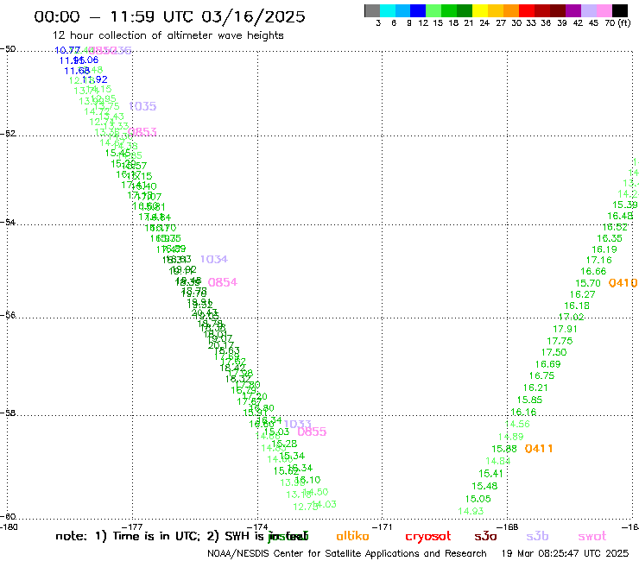Click the pink 0853 time label

tap(142, 132)
